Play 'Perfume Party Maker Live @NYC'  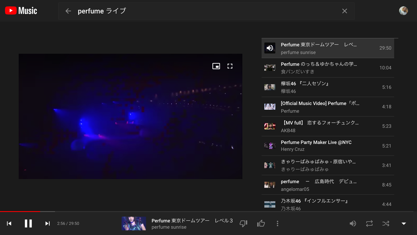pyautogui.click(x=328, y=146)
